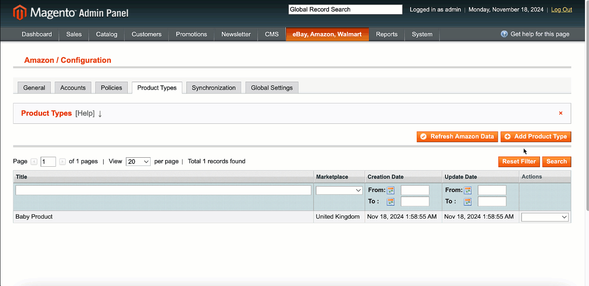Switch to the Synchronization tab

(214, 88)
